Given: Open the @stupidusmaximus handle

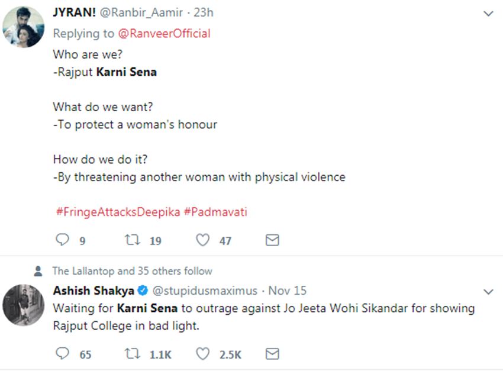Looking at the screenshot, I should 205,291.
